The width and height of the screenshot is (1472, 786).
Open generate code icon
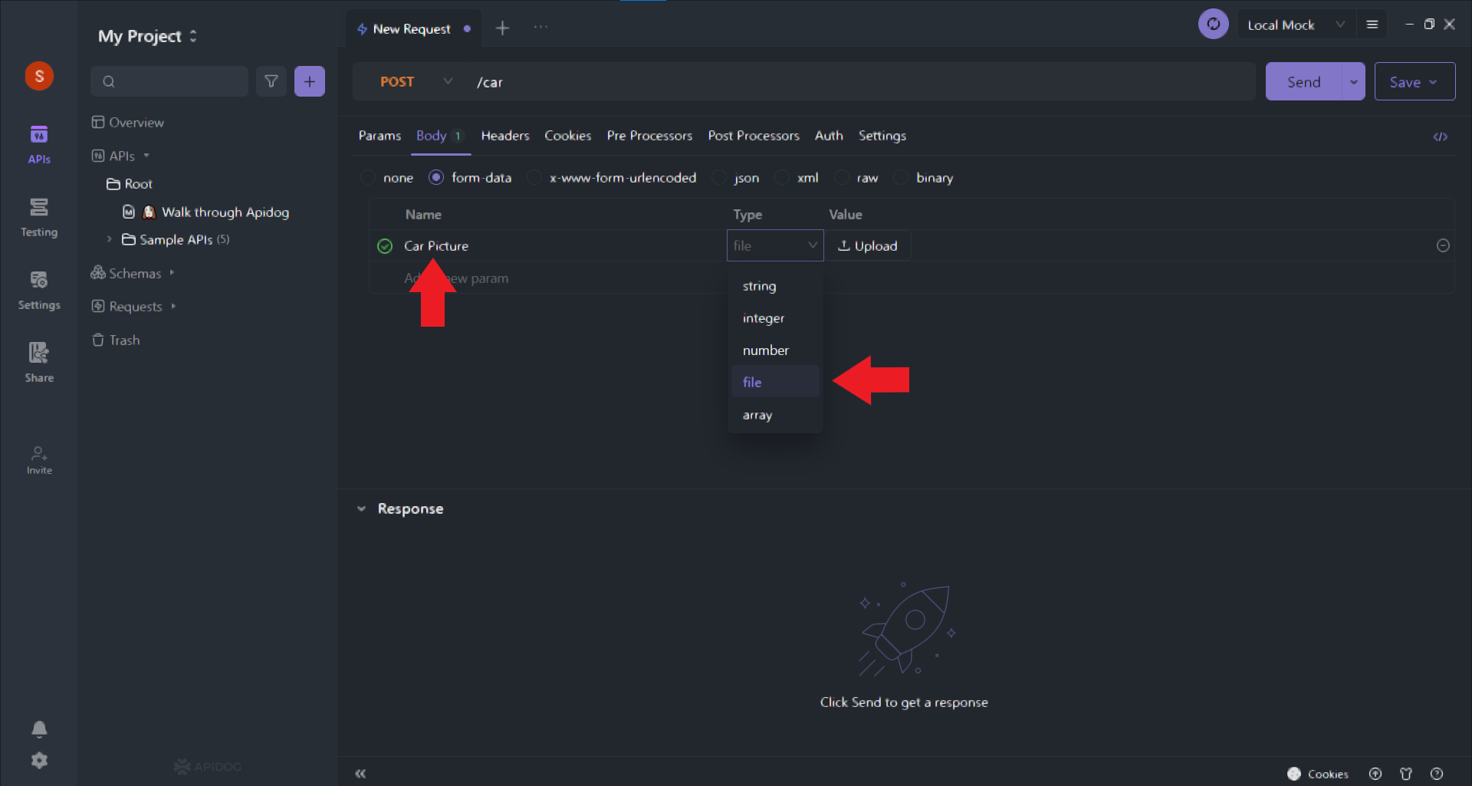click(x=1441, y=136)
